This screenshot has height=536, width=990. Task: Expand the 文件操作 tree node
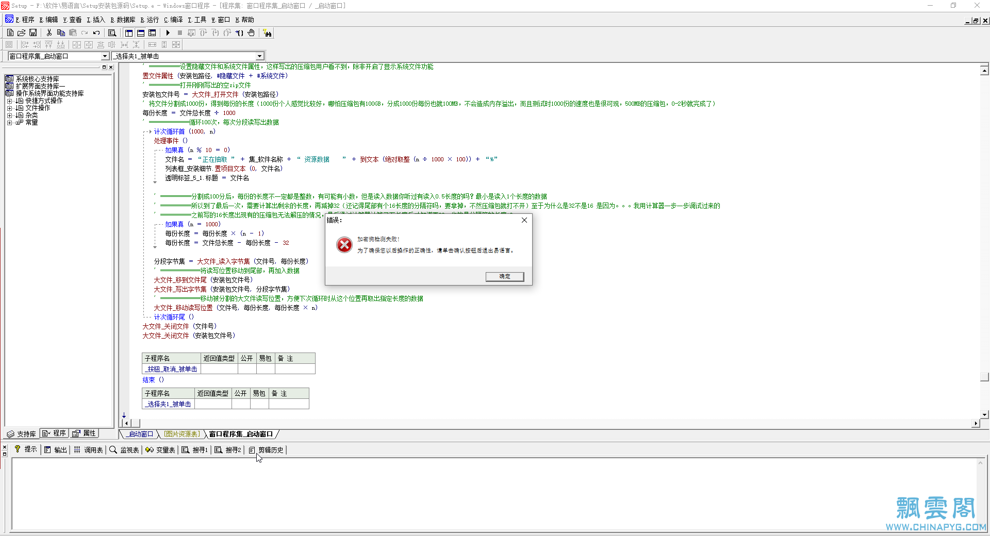pyautogui.click(x=9, y=108)
